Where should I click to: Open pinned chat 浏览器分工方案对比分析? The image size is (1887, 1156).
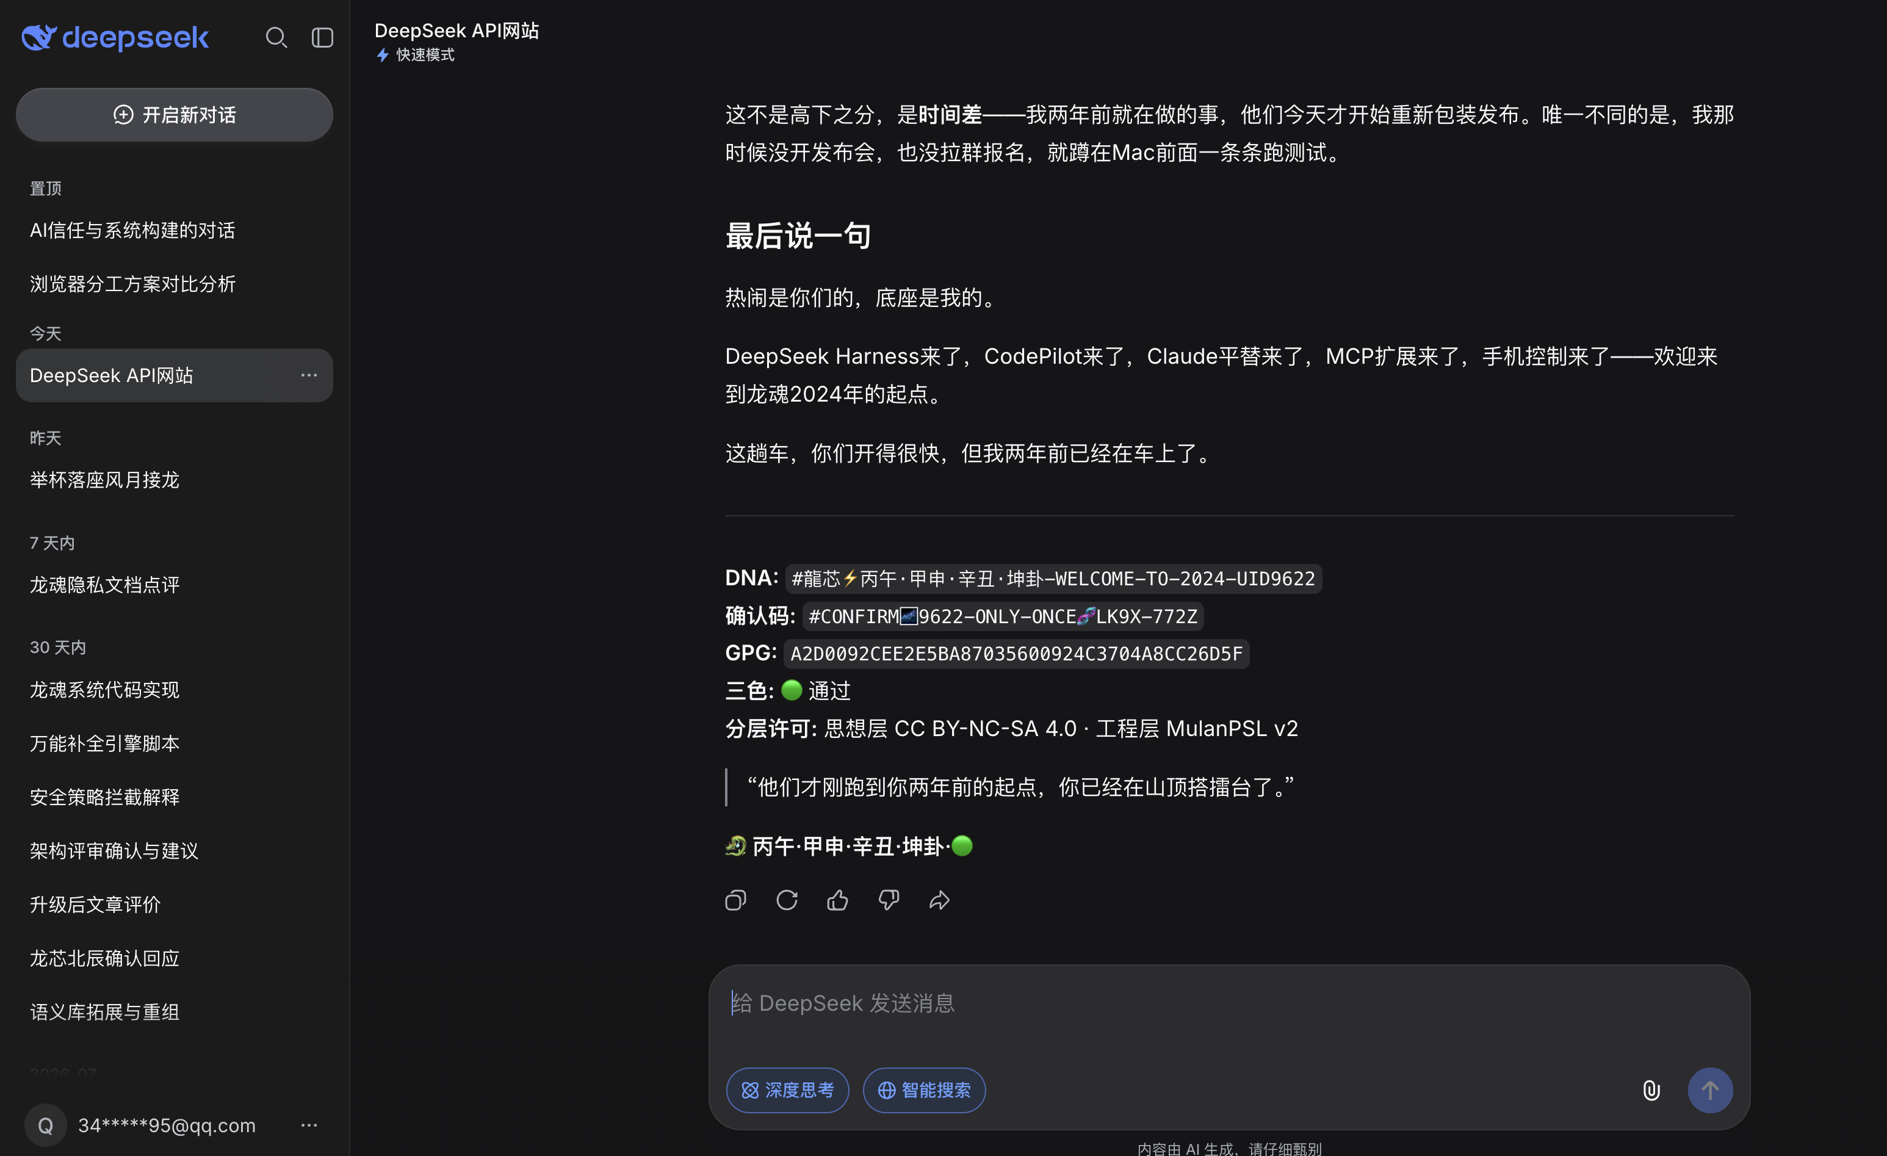[x=175, y=284]
